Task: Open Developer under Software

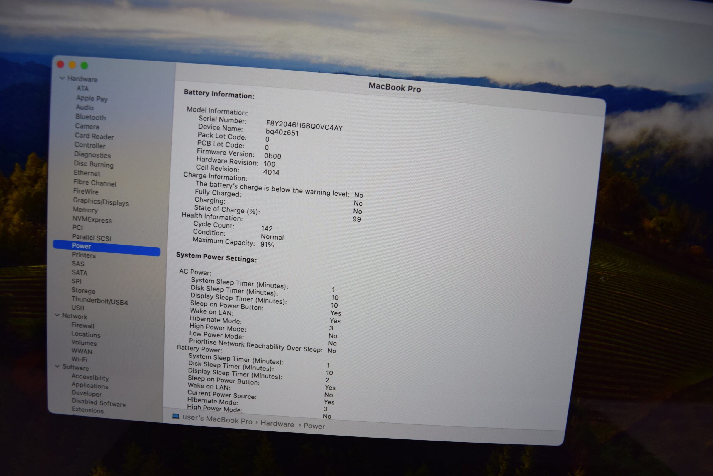Action: [87, 393]
